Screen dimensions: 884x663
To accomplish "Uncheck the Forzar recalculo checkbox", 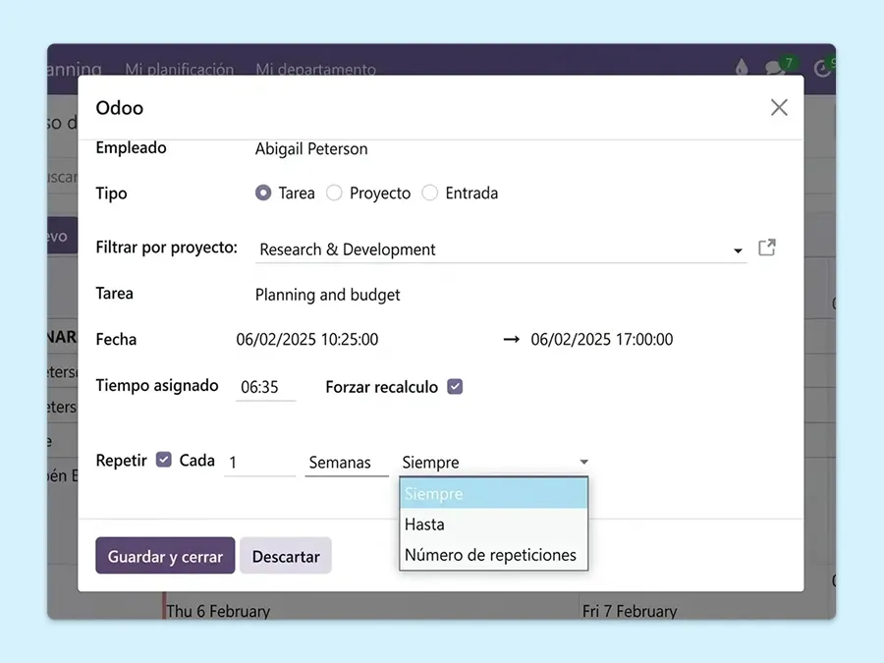I will [x=455, y=387].
